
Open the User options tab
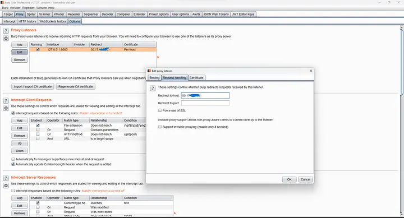click(x=181, y=14)
